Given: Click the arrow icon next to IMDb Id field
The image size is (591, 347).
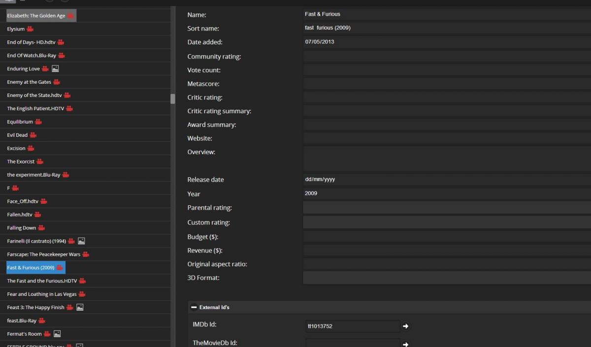Looking at the screenshot, I should point(406,326).
